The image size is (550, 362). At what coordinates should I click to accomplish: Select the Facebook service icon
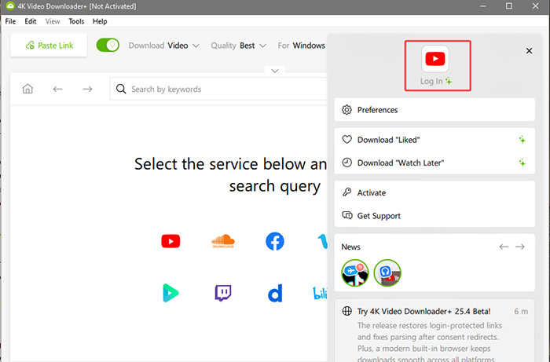tap(275, 241)
